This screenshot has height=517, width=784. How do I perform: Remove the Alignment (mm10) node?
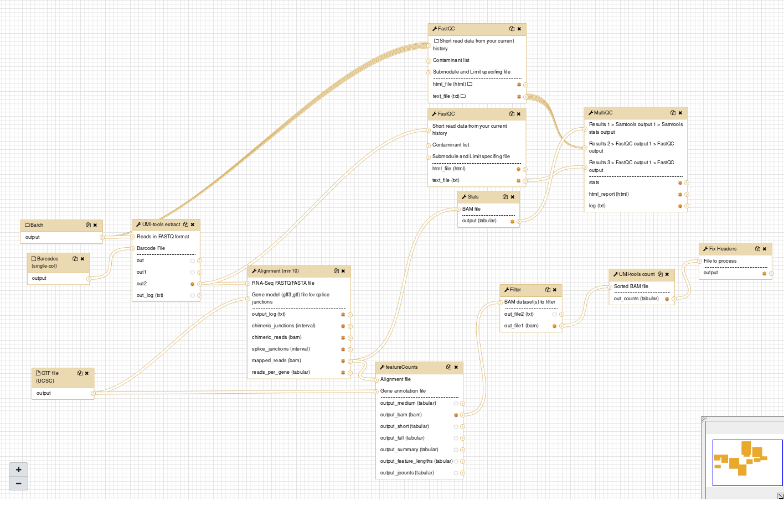[343, 271]
